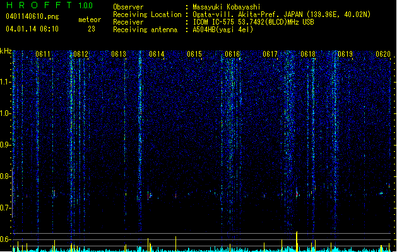Image resolution: width=397 pixels, height=252 pixels.
Task: Click the 'Receiver' field label
Action: [128, 22]
